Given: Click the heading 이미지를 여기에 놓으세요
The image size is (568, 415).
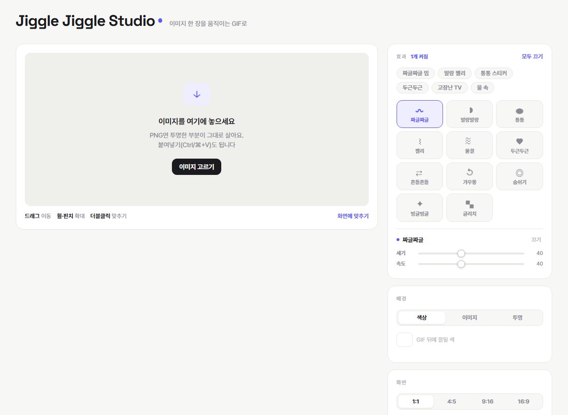Looking at the screenshot, I should coord(197,121).
